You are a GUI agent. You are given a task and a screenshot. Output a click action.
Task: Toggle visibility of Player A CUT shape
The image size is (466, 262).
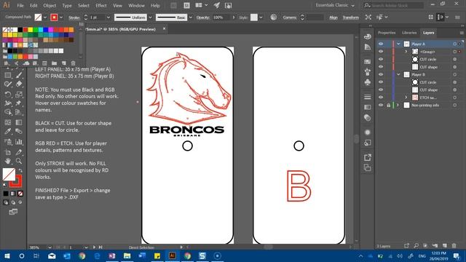pyautogui.click(x=381, y=67)
